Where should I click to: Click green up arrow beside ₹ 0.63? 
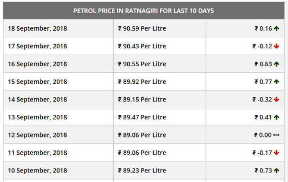276,64
